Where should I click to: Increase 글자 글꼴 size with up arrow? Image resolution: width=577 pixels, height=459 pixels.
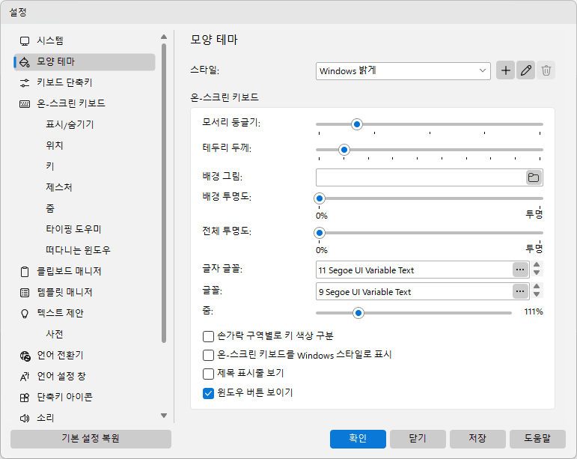point(537,264)
